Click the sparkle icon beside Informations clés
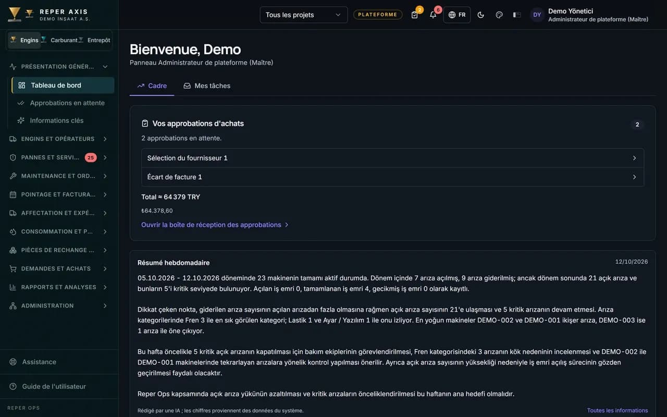Screen dimensions: 667x417 point(21,120)
